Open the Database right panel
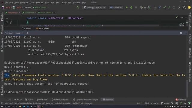Image resolution: width=192 pixels, height=108 pixels. tap(190, 53)
